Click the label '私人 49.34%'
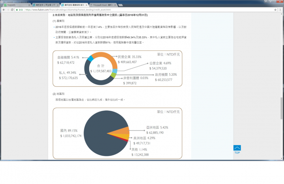 coord(67,73)
